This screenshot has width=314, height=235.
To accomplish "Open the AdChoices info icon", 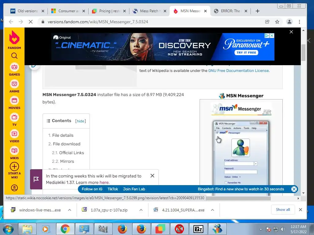I will pos(267,35).
